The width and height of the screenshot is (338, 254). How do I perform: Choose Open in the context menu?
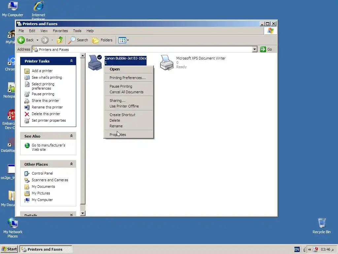[128, 69]
